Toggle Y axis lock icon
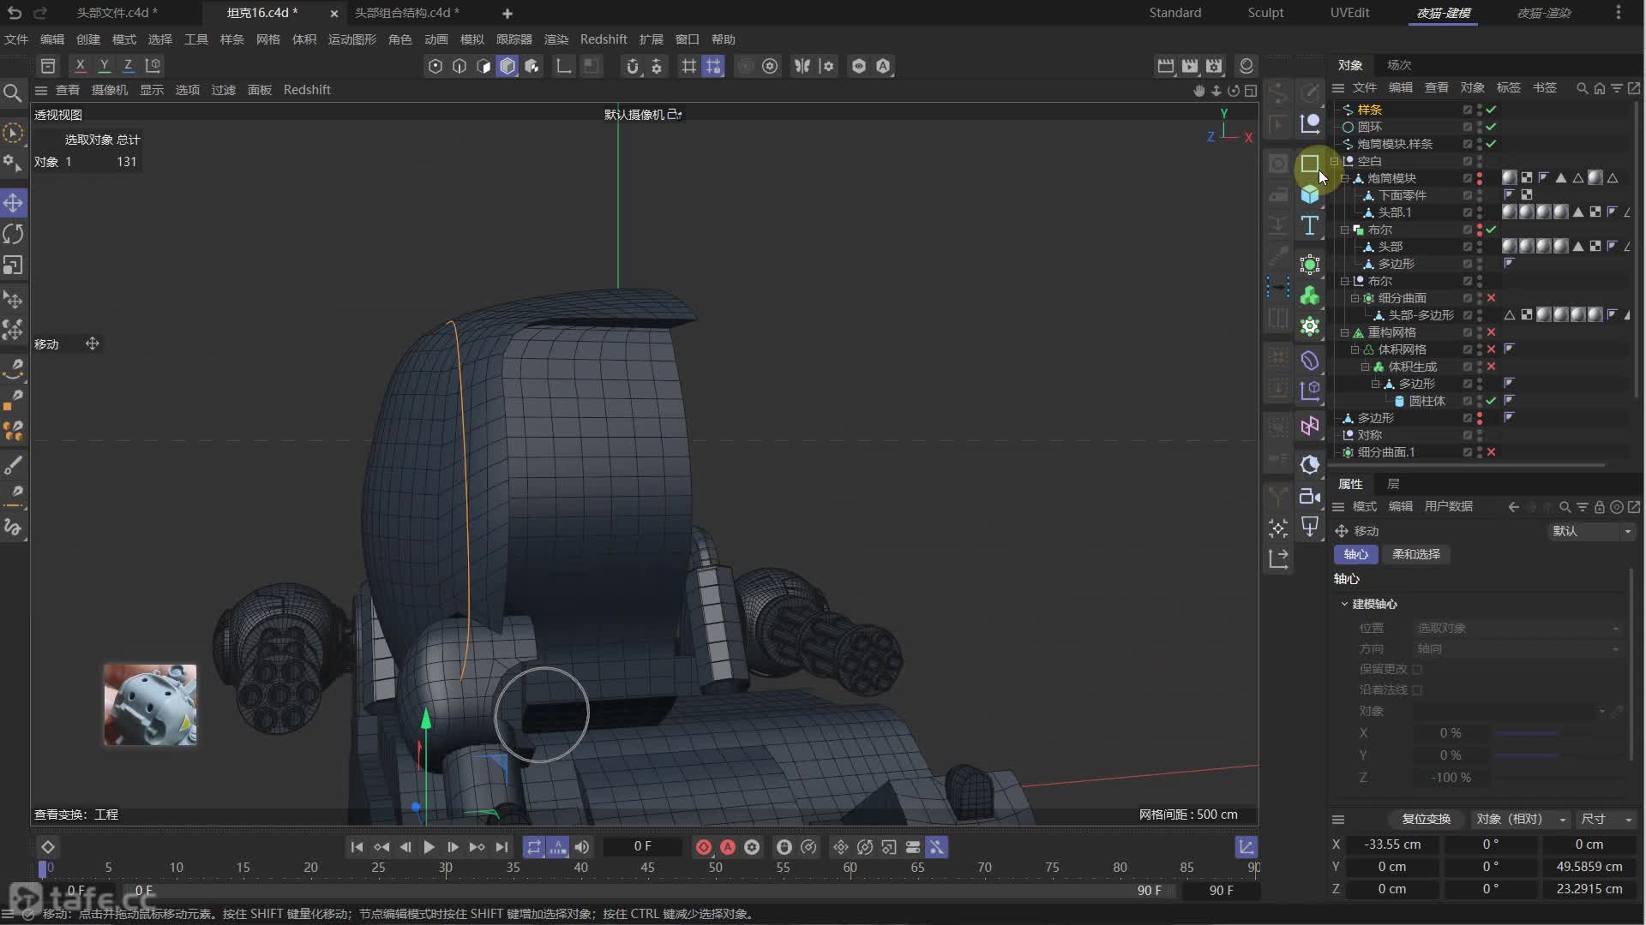The width and height of the screenshot is (1646, 925). coord(104,65)
